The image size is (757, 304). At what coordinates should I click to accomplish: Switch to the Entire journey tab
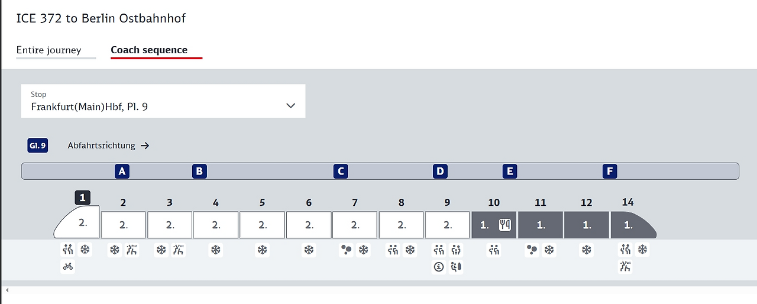click(48, 50)
